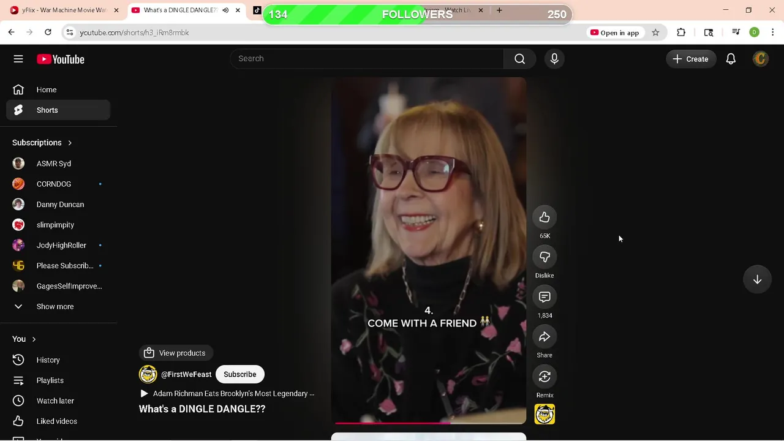Open Please Subscrib... channel subscription
Screen dimensions: 784x441
pyautogui.click(x=58, y=266)
